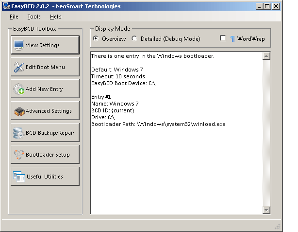This screenshot has width=298, height=232.
Task: Click the database icon for BCD Backup/Repair
Action: 18,133
